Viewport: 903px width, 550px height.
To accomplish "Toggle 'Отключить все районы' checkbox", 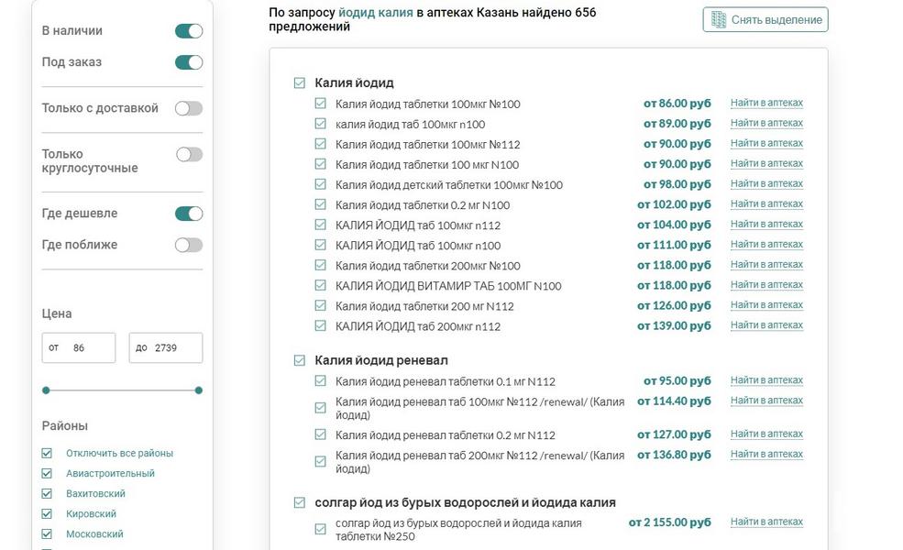I will point(47,453).
